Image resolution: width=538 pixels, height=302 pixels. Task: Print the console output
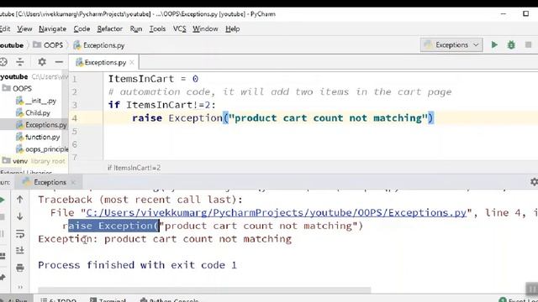point(20,268)
